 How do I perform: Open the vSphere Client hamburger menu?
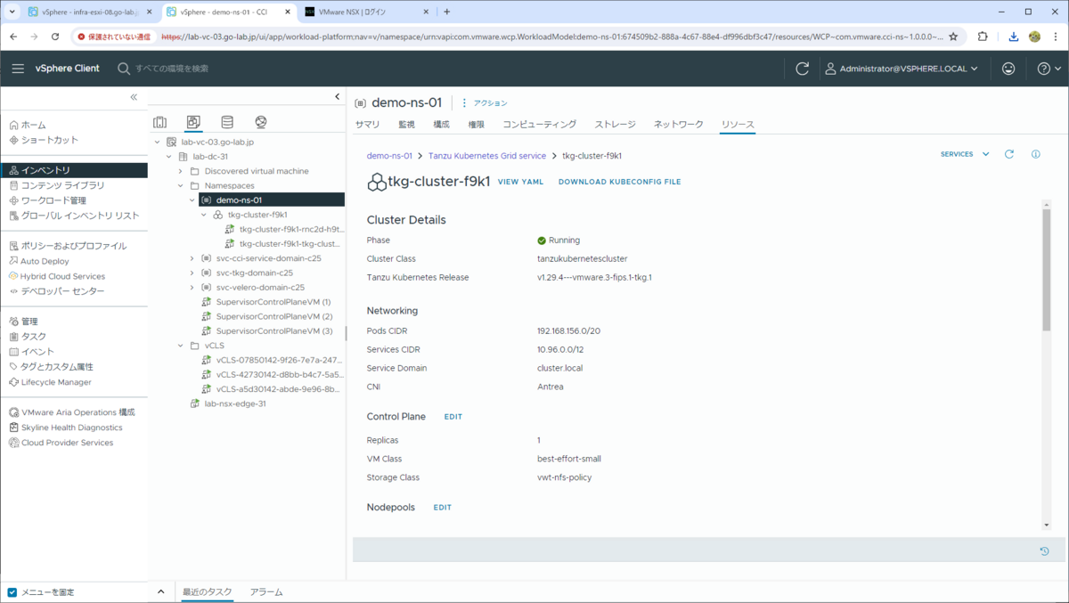[x=18, y=69]
